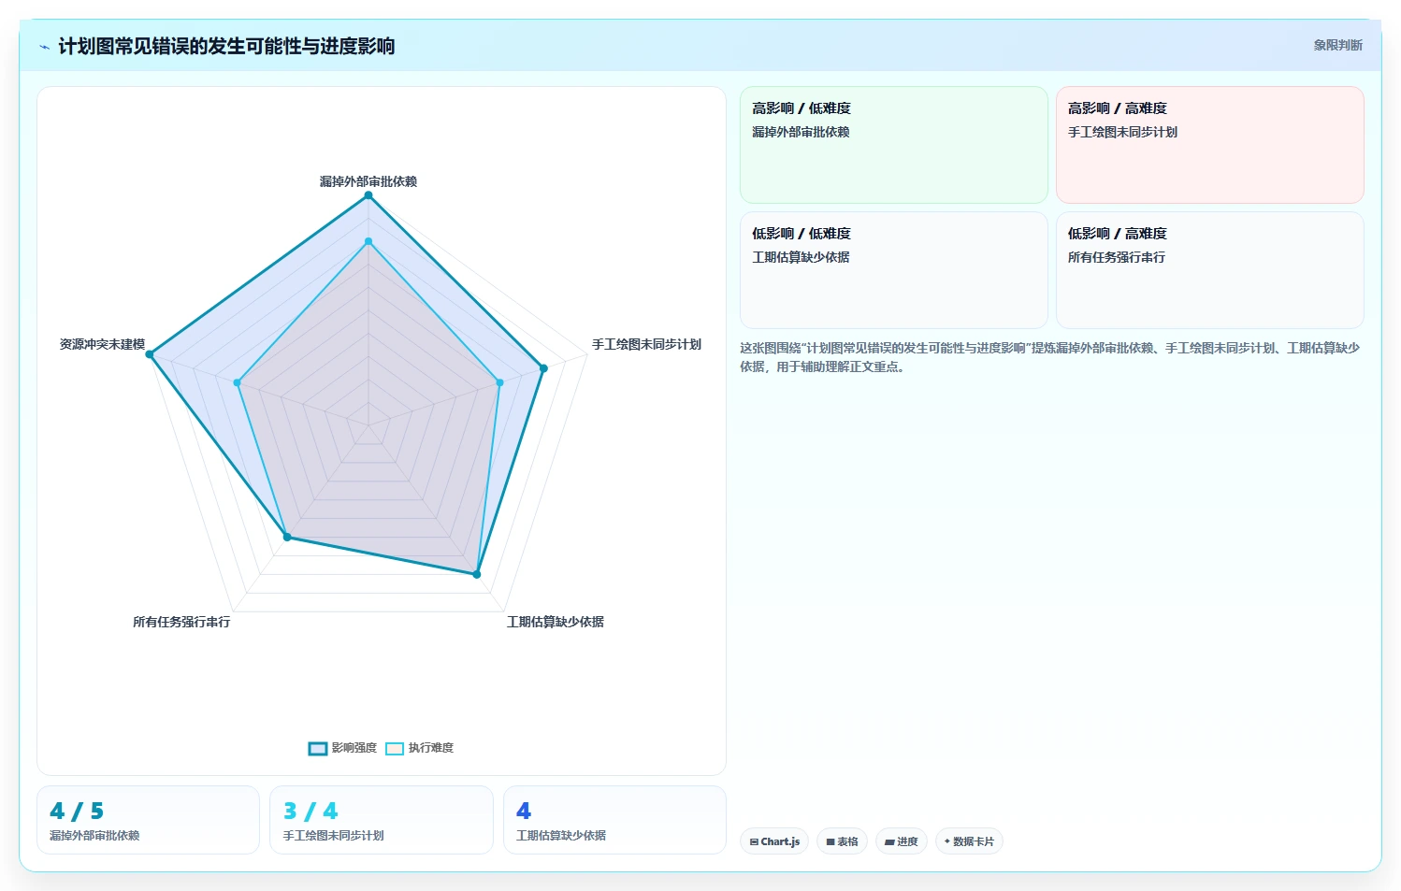The height and width of the screenshot is (891, 1401).
Task: Click the table icon in the 表格 tag
Action: [830, 841]
